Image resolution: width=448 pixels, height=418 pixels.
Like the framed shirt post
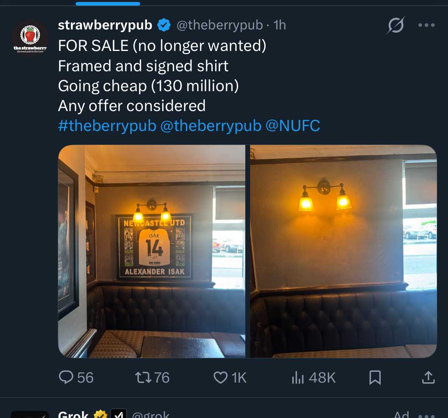point(230,377)
